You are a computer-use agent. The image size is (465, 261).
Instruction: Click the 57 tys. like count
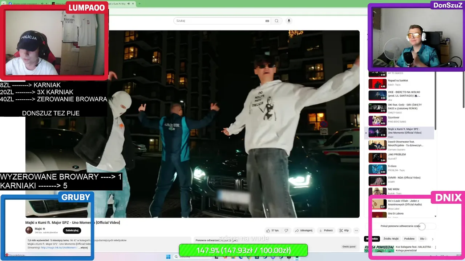tap(275, 231)
